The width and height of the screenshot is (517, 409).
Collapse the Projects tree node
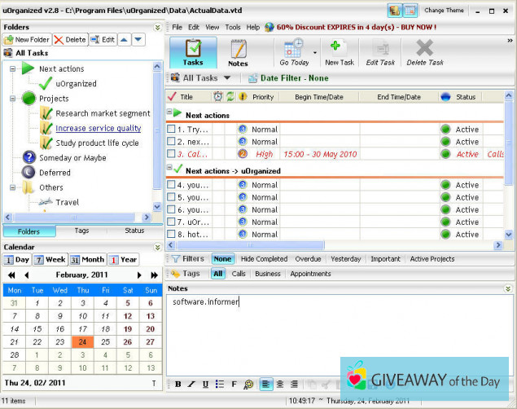(14, 99)
